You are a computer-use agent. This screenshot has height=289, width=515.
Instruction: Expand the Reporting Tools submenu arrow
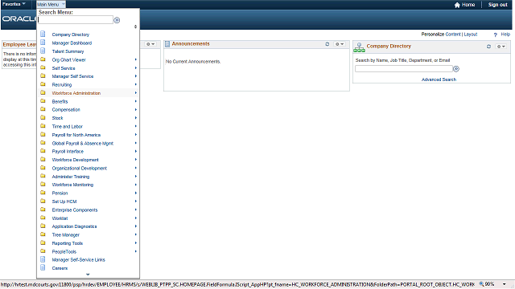click(x=136, y=243)
